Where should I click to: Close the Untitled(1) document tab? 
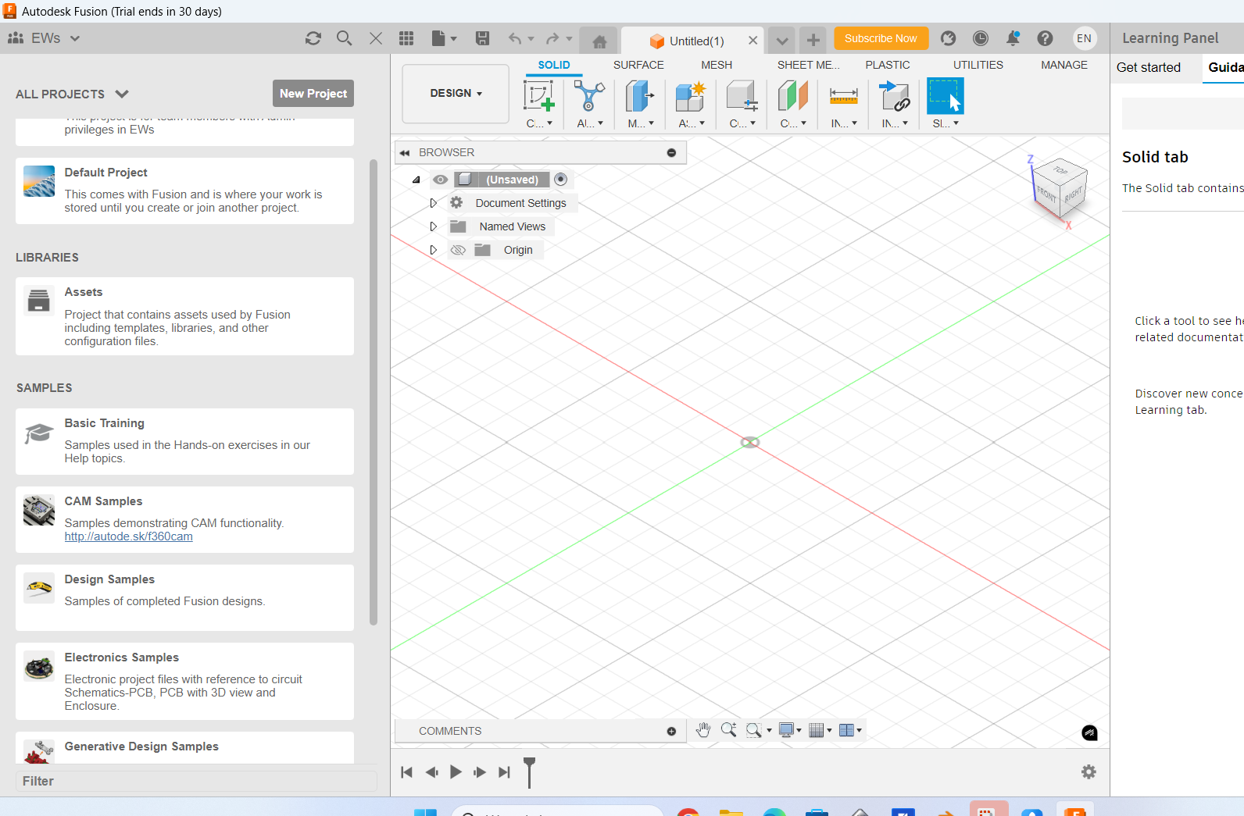point(752,41)
